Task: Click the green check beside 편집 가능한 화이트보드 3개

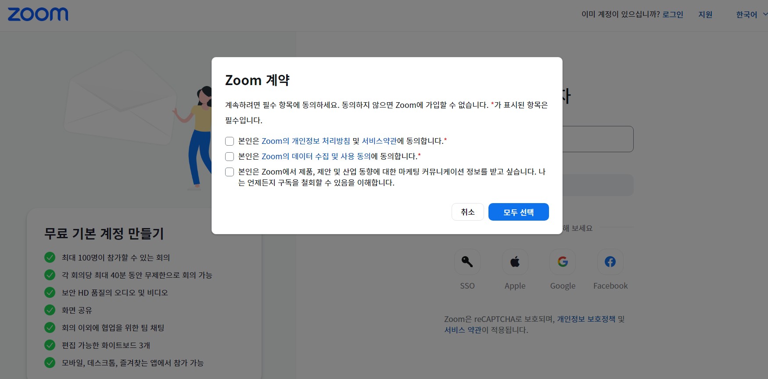Action: pos(50,345)
